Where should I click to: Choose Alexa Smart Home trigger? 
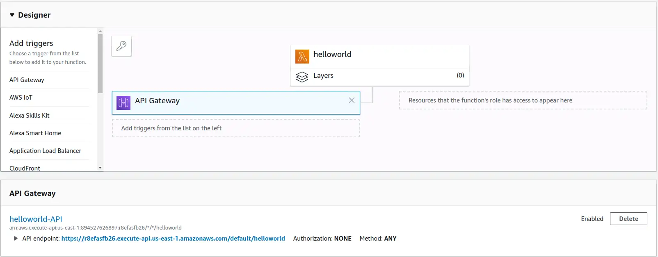[35, 133]
